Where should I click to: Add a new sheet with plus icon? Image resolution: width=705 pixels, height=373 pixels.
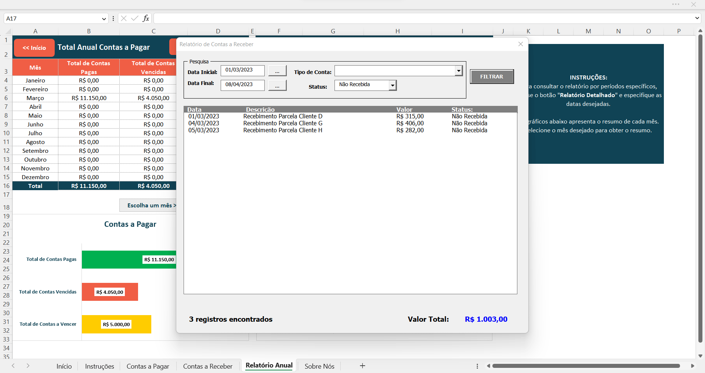pos(362,366)
